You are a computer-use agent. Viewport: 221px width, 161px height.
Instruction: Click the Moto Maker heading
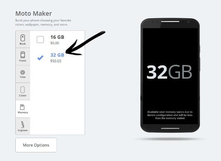click(34, 14)
